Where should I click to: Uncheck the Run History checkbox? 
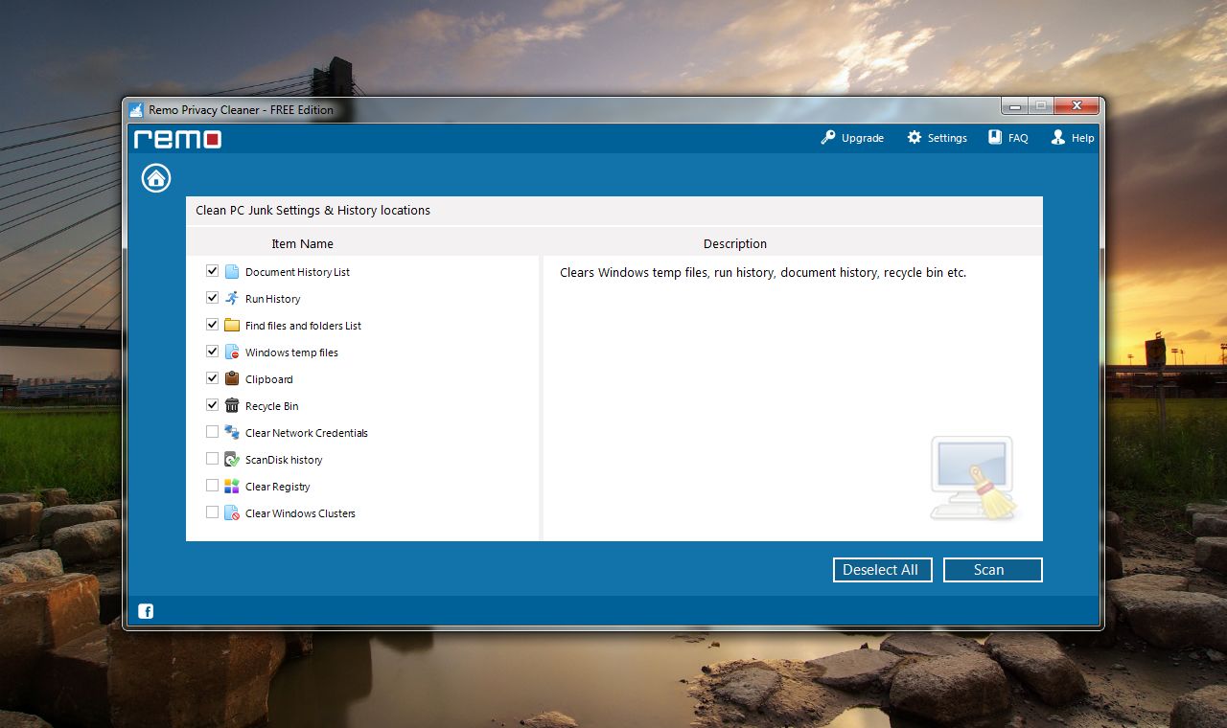point(212,298)
